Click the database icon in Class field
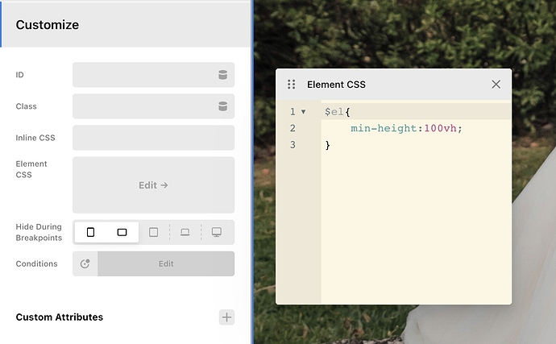This screenshot has height=344, width=556. [222, 106]
